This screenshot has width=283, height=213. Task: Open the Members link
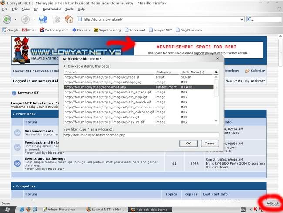coord(232,71)
